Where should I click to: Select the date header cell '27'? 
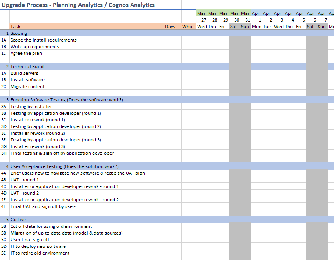[202, 20]
